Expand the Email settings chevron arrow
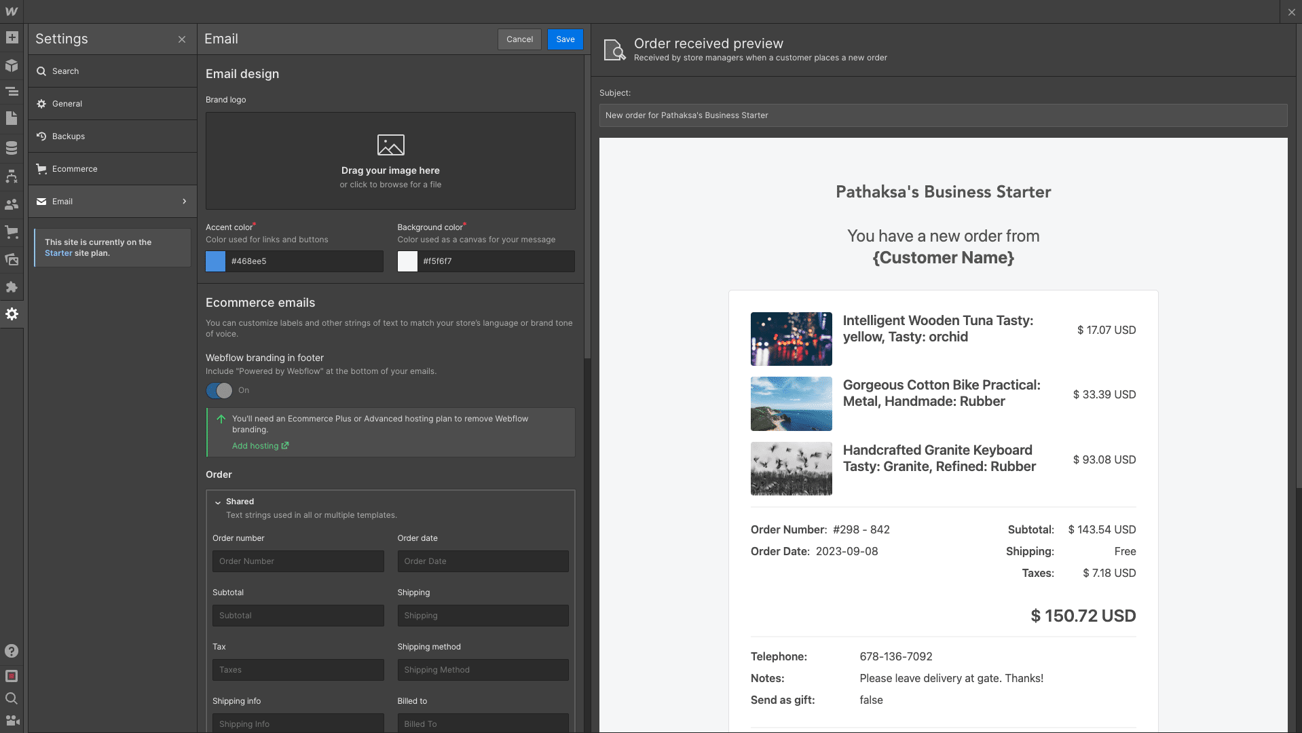 click(x=184, y=202)
